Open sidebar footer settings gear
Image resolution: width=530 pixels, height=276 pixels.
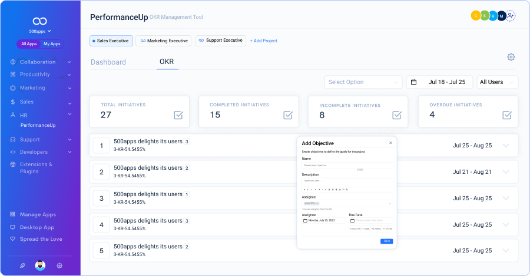coord(59,265)
